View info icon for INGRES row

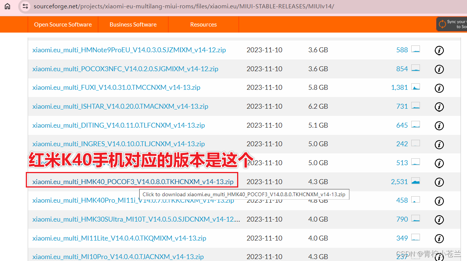439,144
